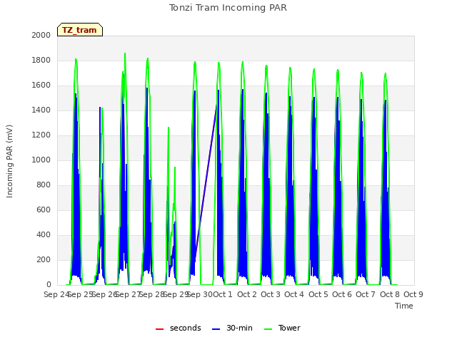
Task: Click the 1200 y-axis tick label
Action: [41, 135]
